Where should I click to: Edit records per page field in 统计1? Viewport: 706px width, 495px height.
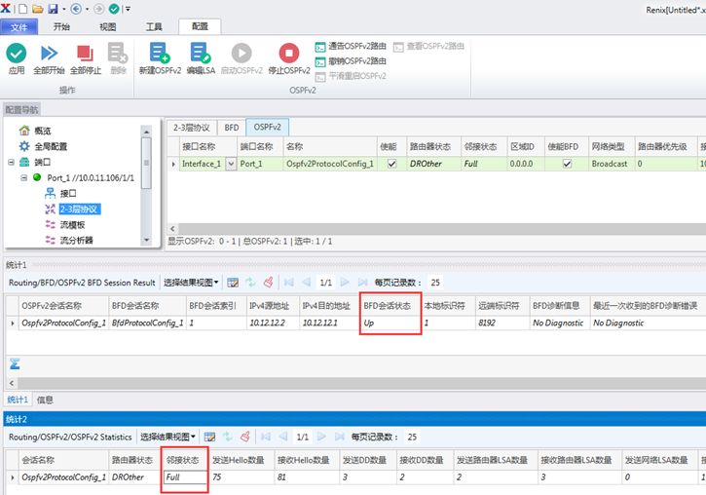pos(435,283)
